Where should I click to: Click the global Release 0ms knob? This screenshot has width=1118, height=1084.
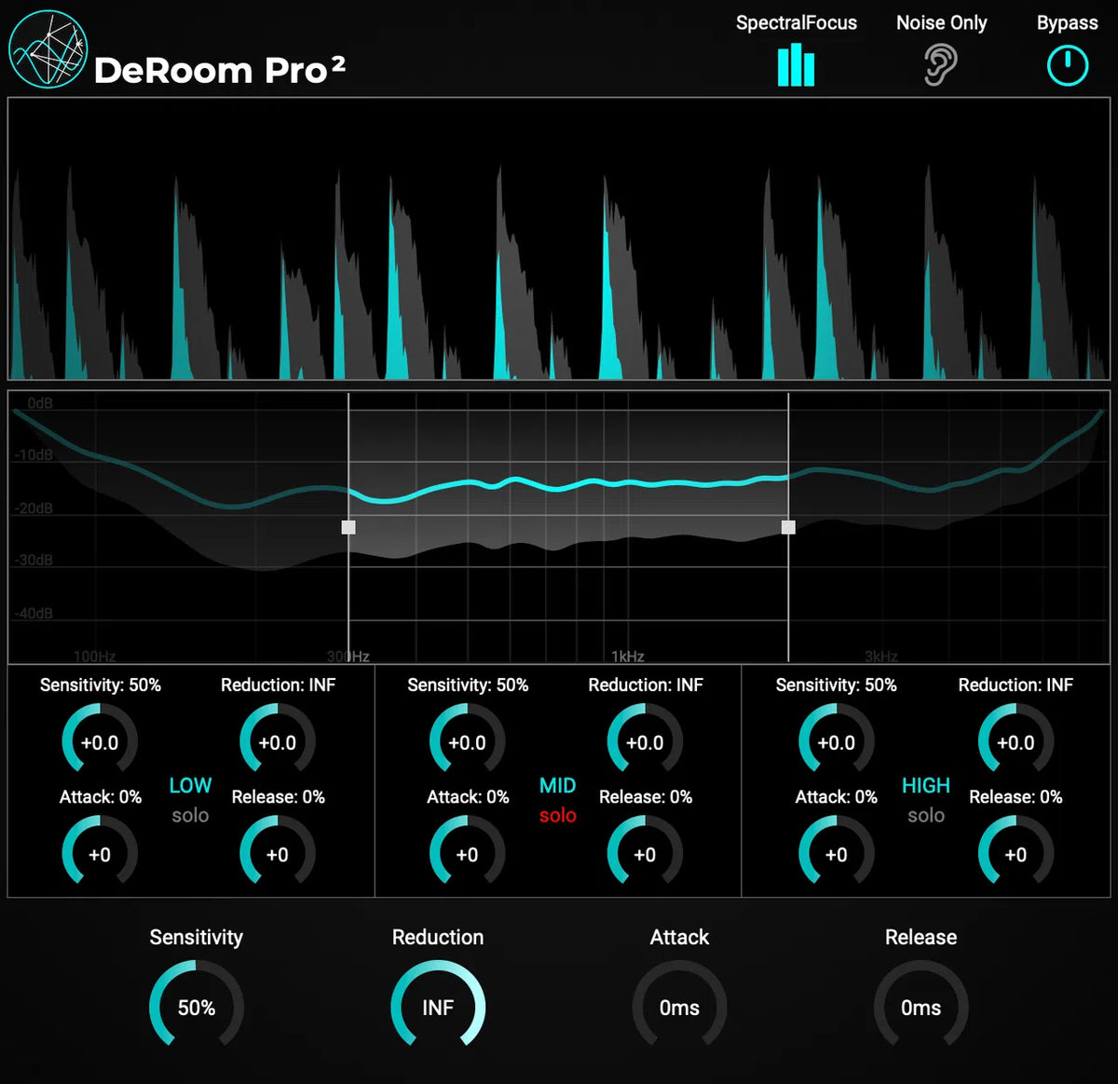click(920, 1008)
